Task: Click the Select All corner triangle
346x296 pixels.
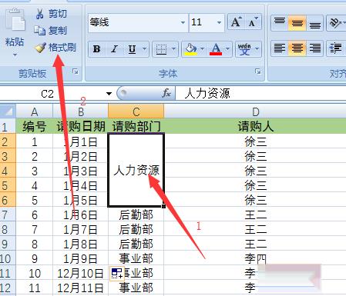Action: pyautogui.click(x=8, y=111)
